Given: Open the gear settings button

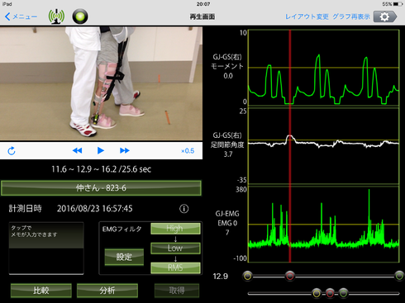Looking at the screenshot, I should [385, 17].
